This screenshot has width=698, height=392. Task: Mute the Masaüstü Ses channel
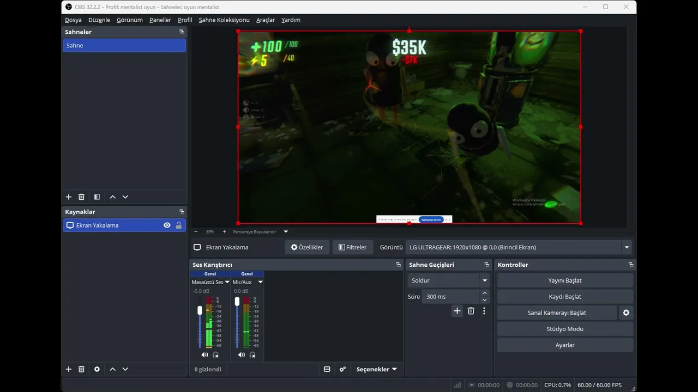click(x=204, y=355)
